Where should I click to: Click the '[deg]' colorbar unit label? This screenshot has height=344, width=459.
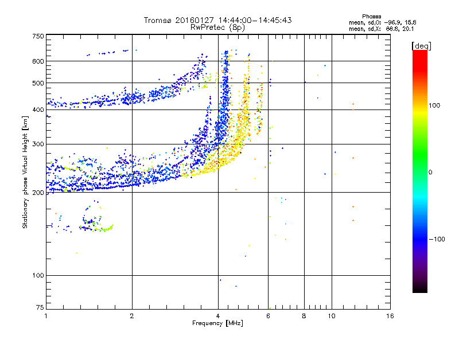click(x=421, y=46)
